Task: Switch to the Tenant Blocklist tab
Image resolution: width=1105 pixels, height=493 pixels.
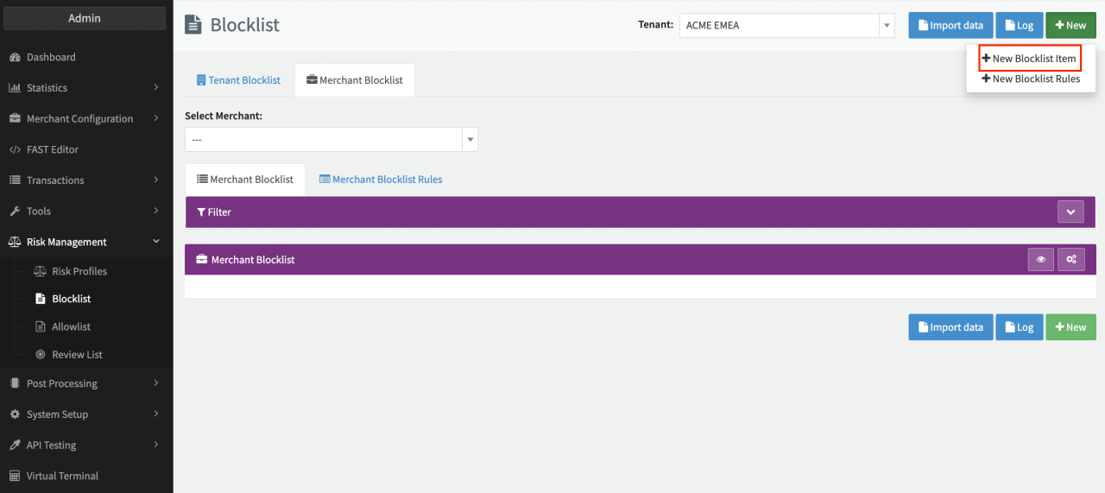Action: tap(238, 80)
